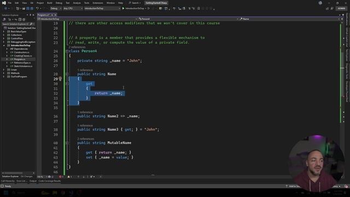This screenshot has height=197, width=350.
Task: Open the View menu
Action: tap(24, 3)
